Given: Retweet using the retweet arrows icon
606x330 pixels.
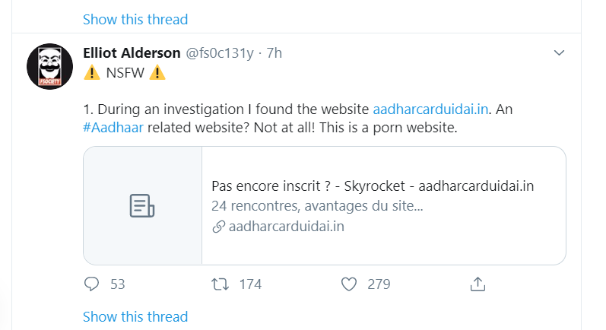Looking at the screenshot, I should [220, 284].
